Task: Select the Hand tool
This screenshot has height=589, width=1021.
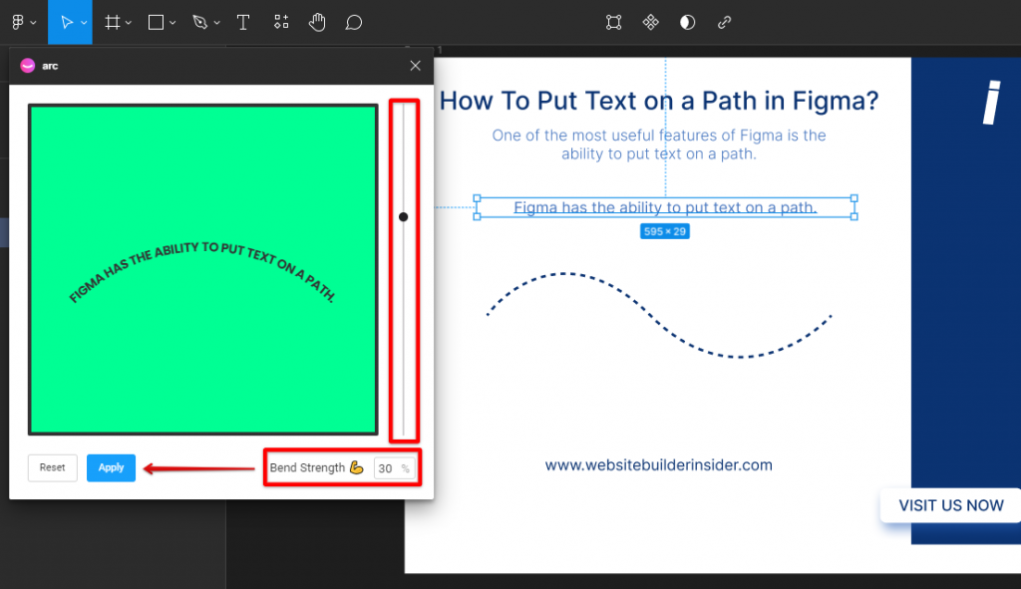Action: coord(317,22)
